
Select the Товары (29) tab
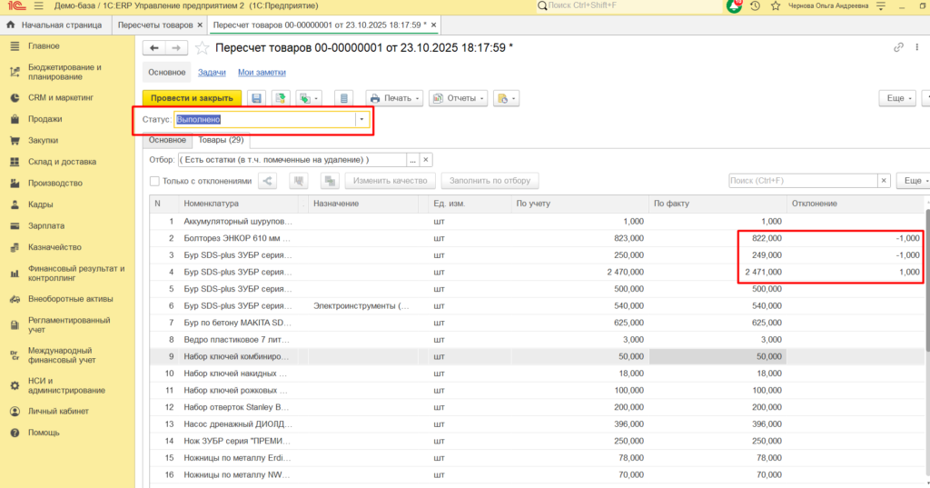[221, 140]
